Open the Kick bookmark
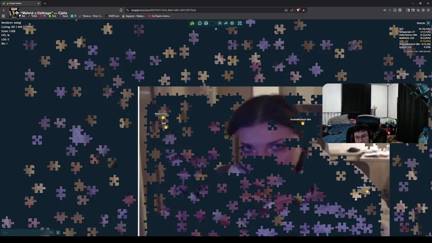The width and height of the screenshot is (432, 243). [x=52, y=16]
